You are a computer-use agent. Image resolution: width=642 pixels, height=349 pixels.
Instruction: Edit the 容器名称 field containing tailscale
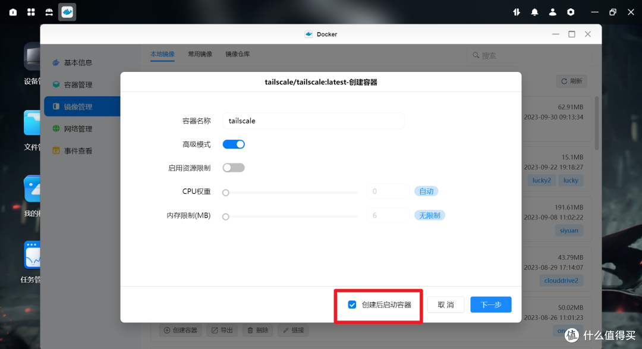(314, 121)
